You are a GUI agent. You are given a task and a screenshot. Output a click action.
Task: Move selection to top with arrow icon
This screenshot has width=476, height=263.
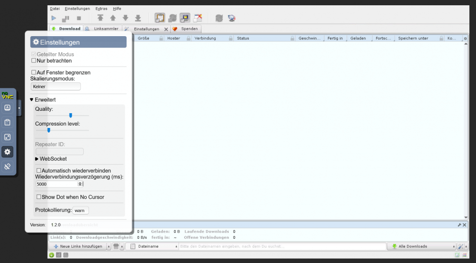click(100, 18)
